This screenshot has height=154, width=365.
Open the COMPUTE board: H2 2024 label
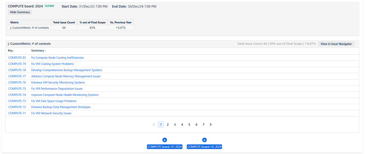click(x=204, y=147)
